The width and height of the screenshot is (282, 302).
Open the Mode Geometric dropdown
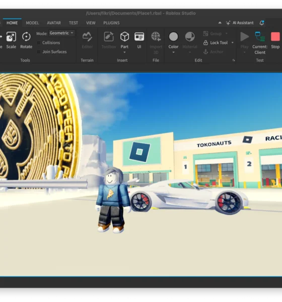(x=61, y=33)
